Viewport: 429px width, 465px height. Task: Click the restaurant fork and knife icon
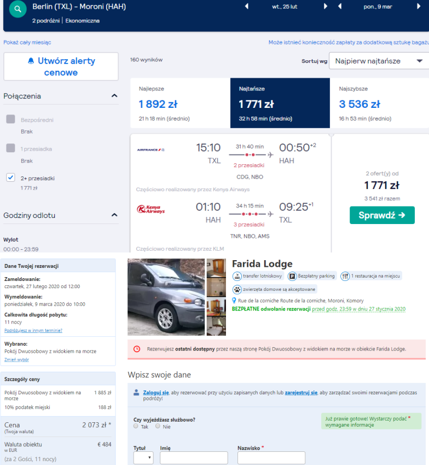(x=345, y=276)
